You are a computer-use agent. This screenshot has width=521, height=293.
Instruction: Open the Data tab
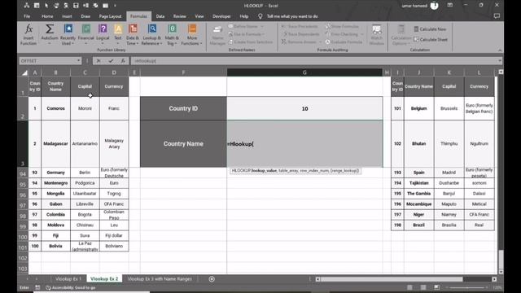160,16
